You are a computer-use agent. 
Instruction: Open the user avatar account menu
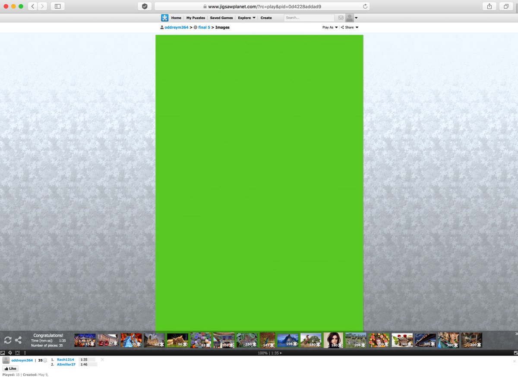click(351, 18)
